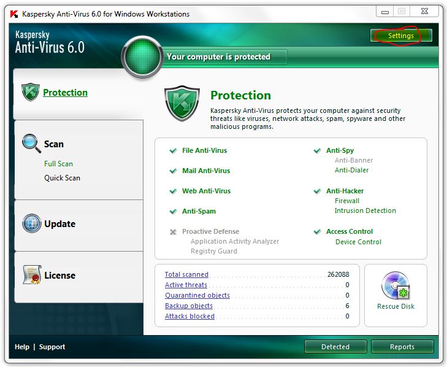Image resolution: width=447 pixels, height=367 pixels.
Task: Open the Active threats link
Action: (x=186, y=285)
